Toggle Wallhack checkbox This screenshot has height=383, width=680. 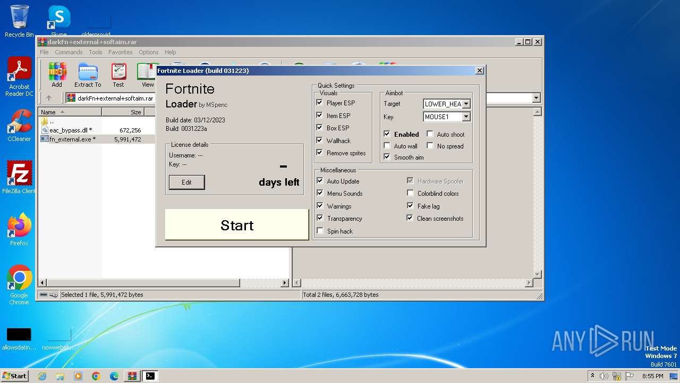pos(320,140)
